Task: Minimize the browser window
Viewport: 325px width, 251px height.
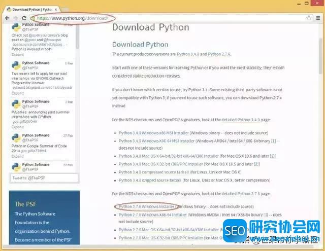Action: [299, 4]
